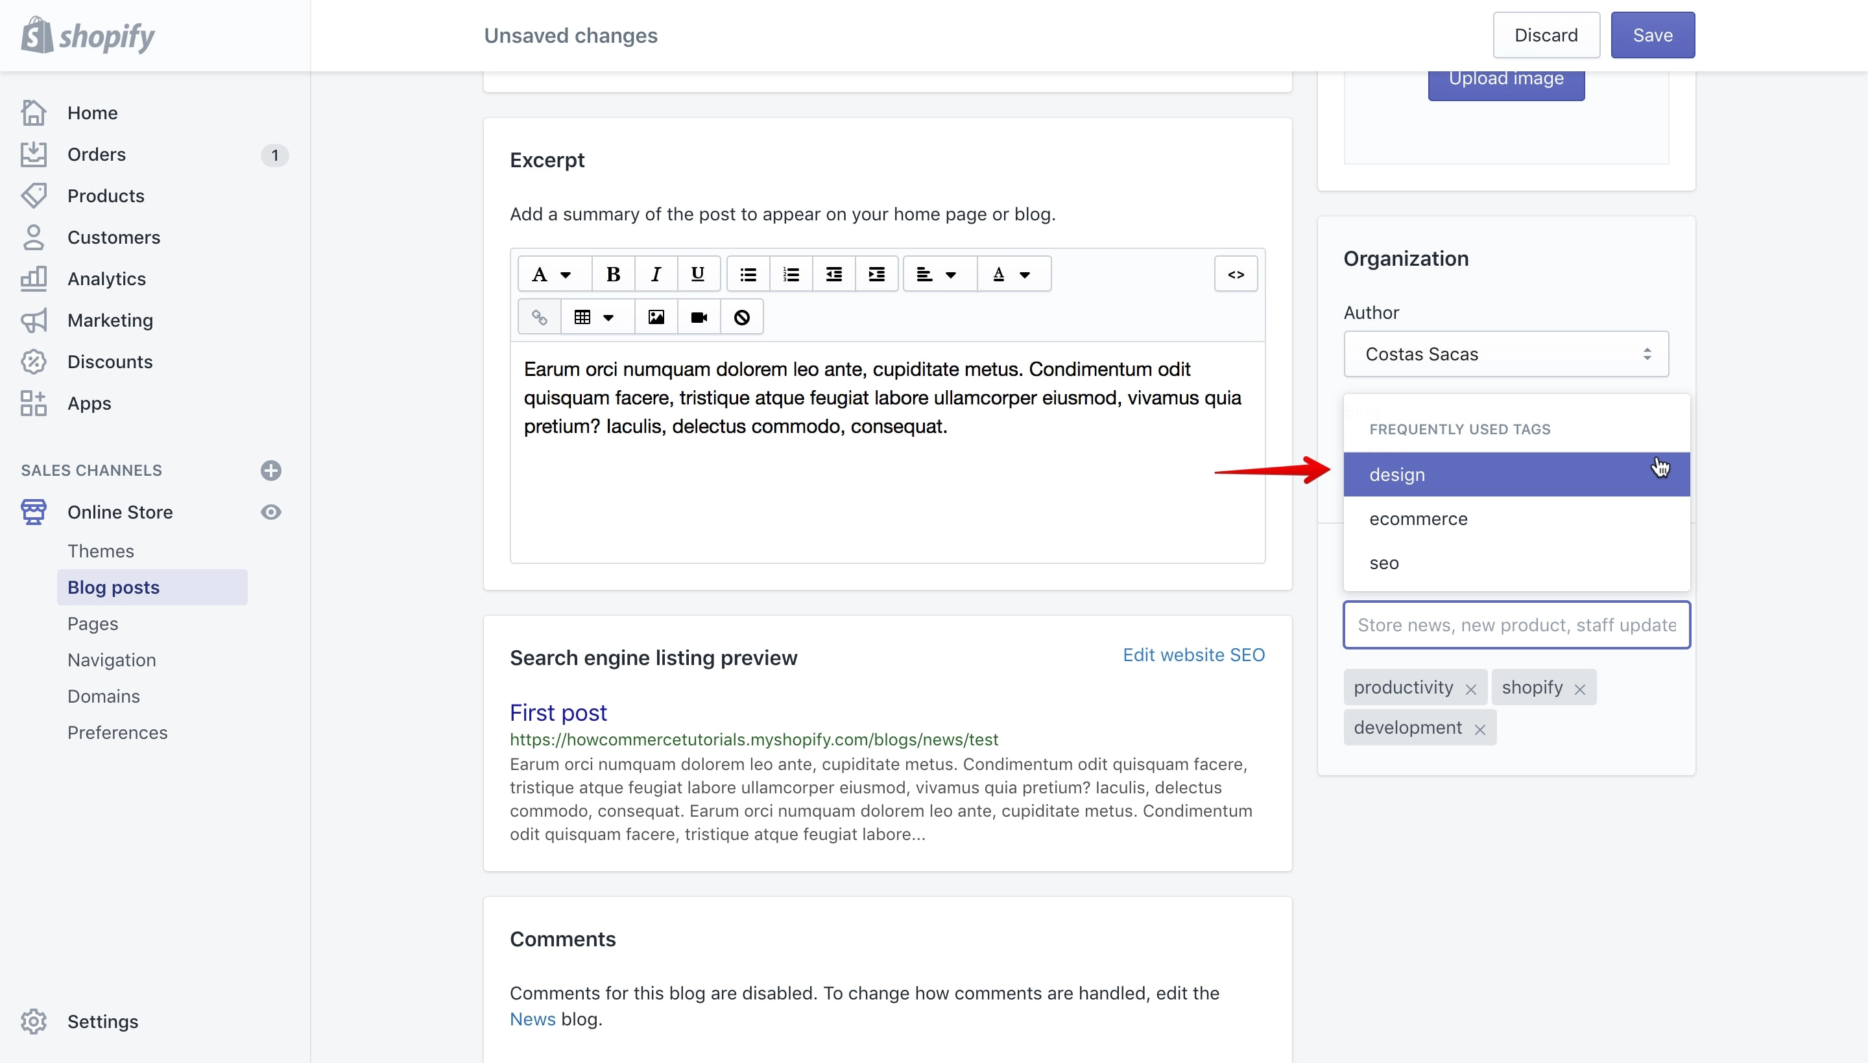Image resolution: width=1868 pixels, height=1063 pixels.
Task: Select the design tag from suggestions
Action: pos(1516,474)
